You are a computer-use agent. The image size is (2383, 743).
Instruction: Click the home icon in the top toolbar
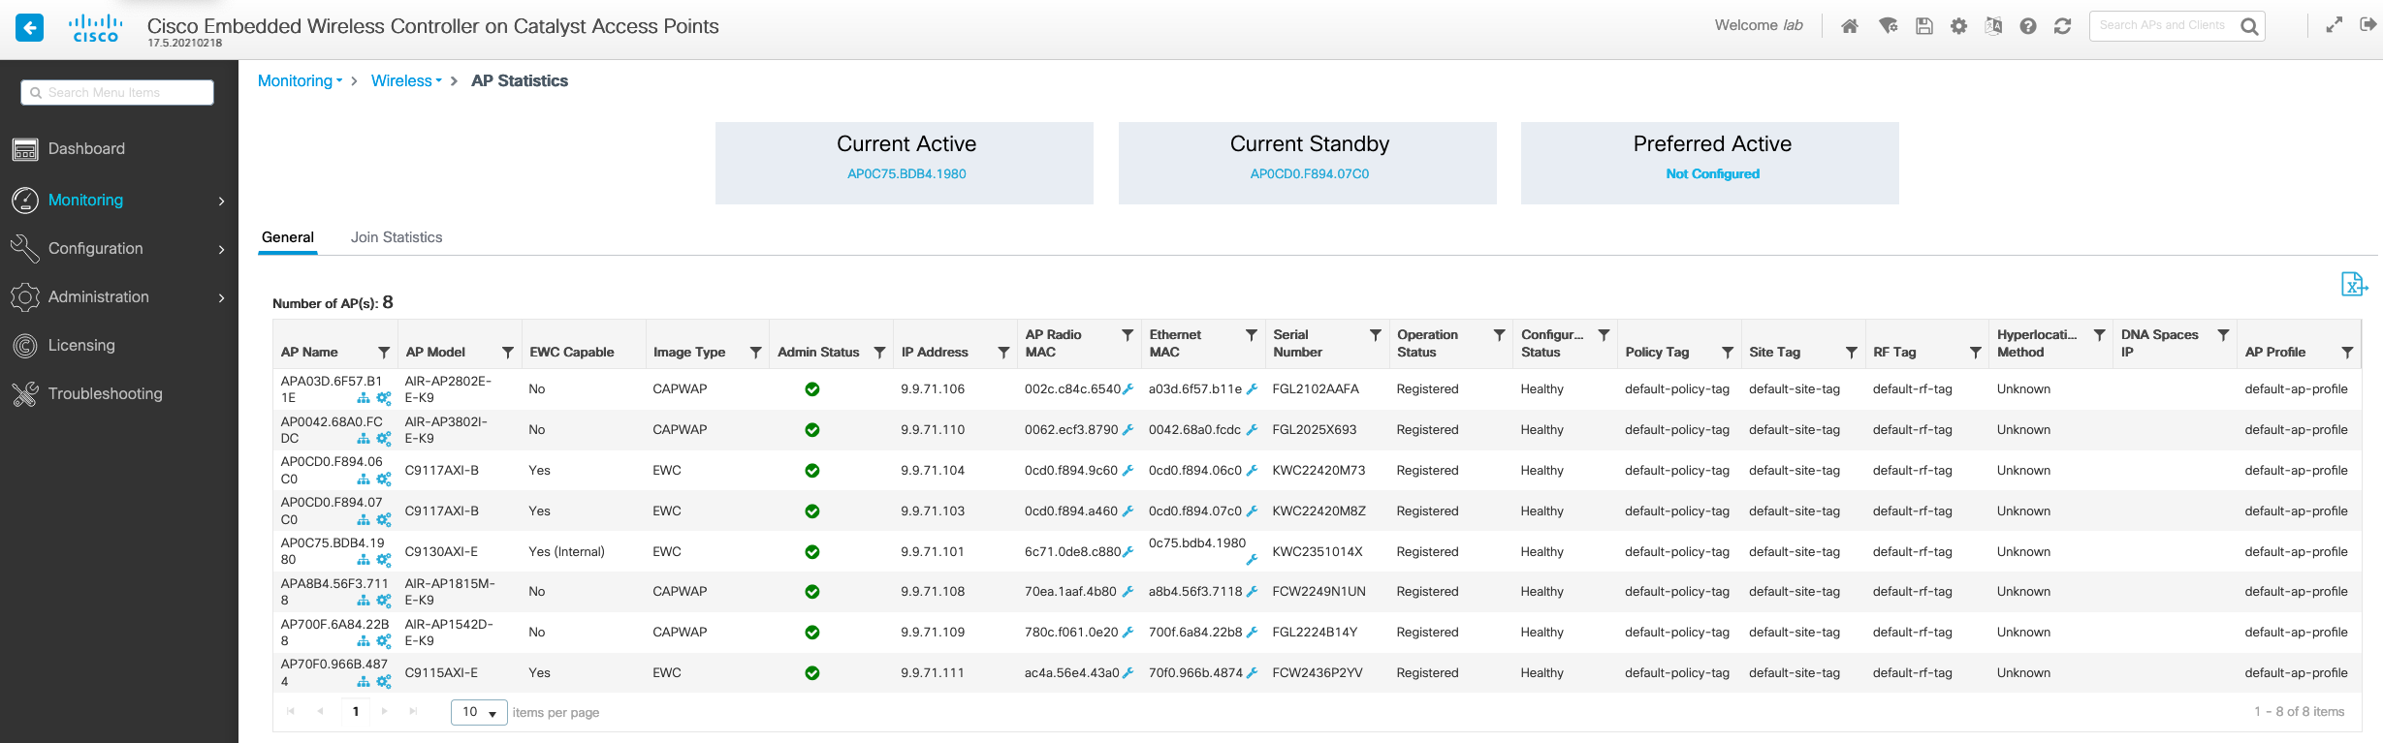pos(1850,26)
